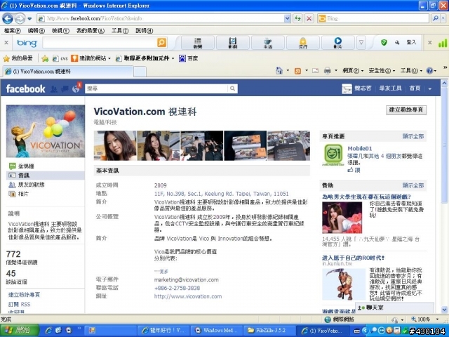Screen dimensions: 449x337
Task: Open the 我的最愛(A) menu
Action: (x=91, y=30)
